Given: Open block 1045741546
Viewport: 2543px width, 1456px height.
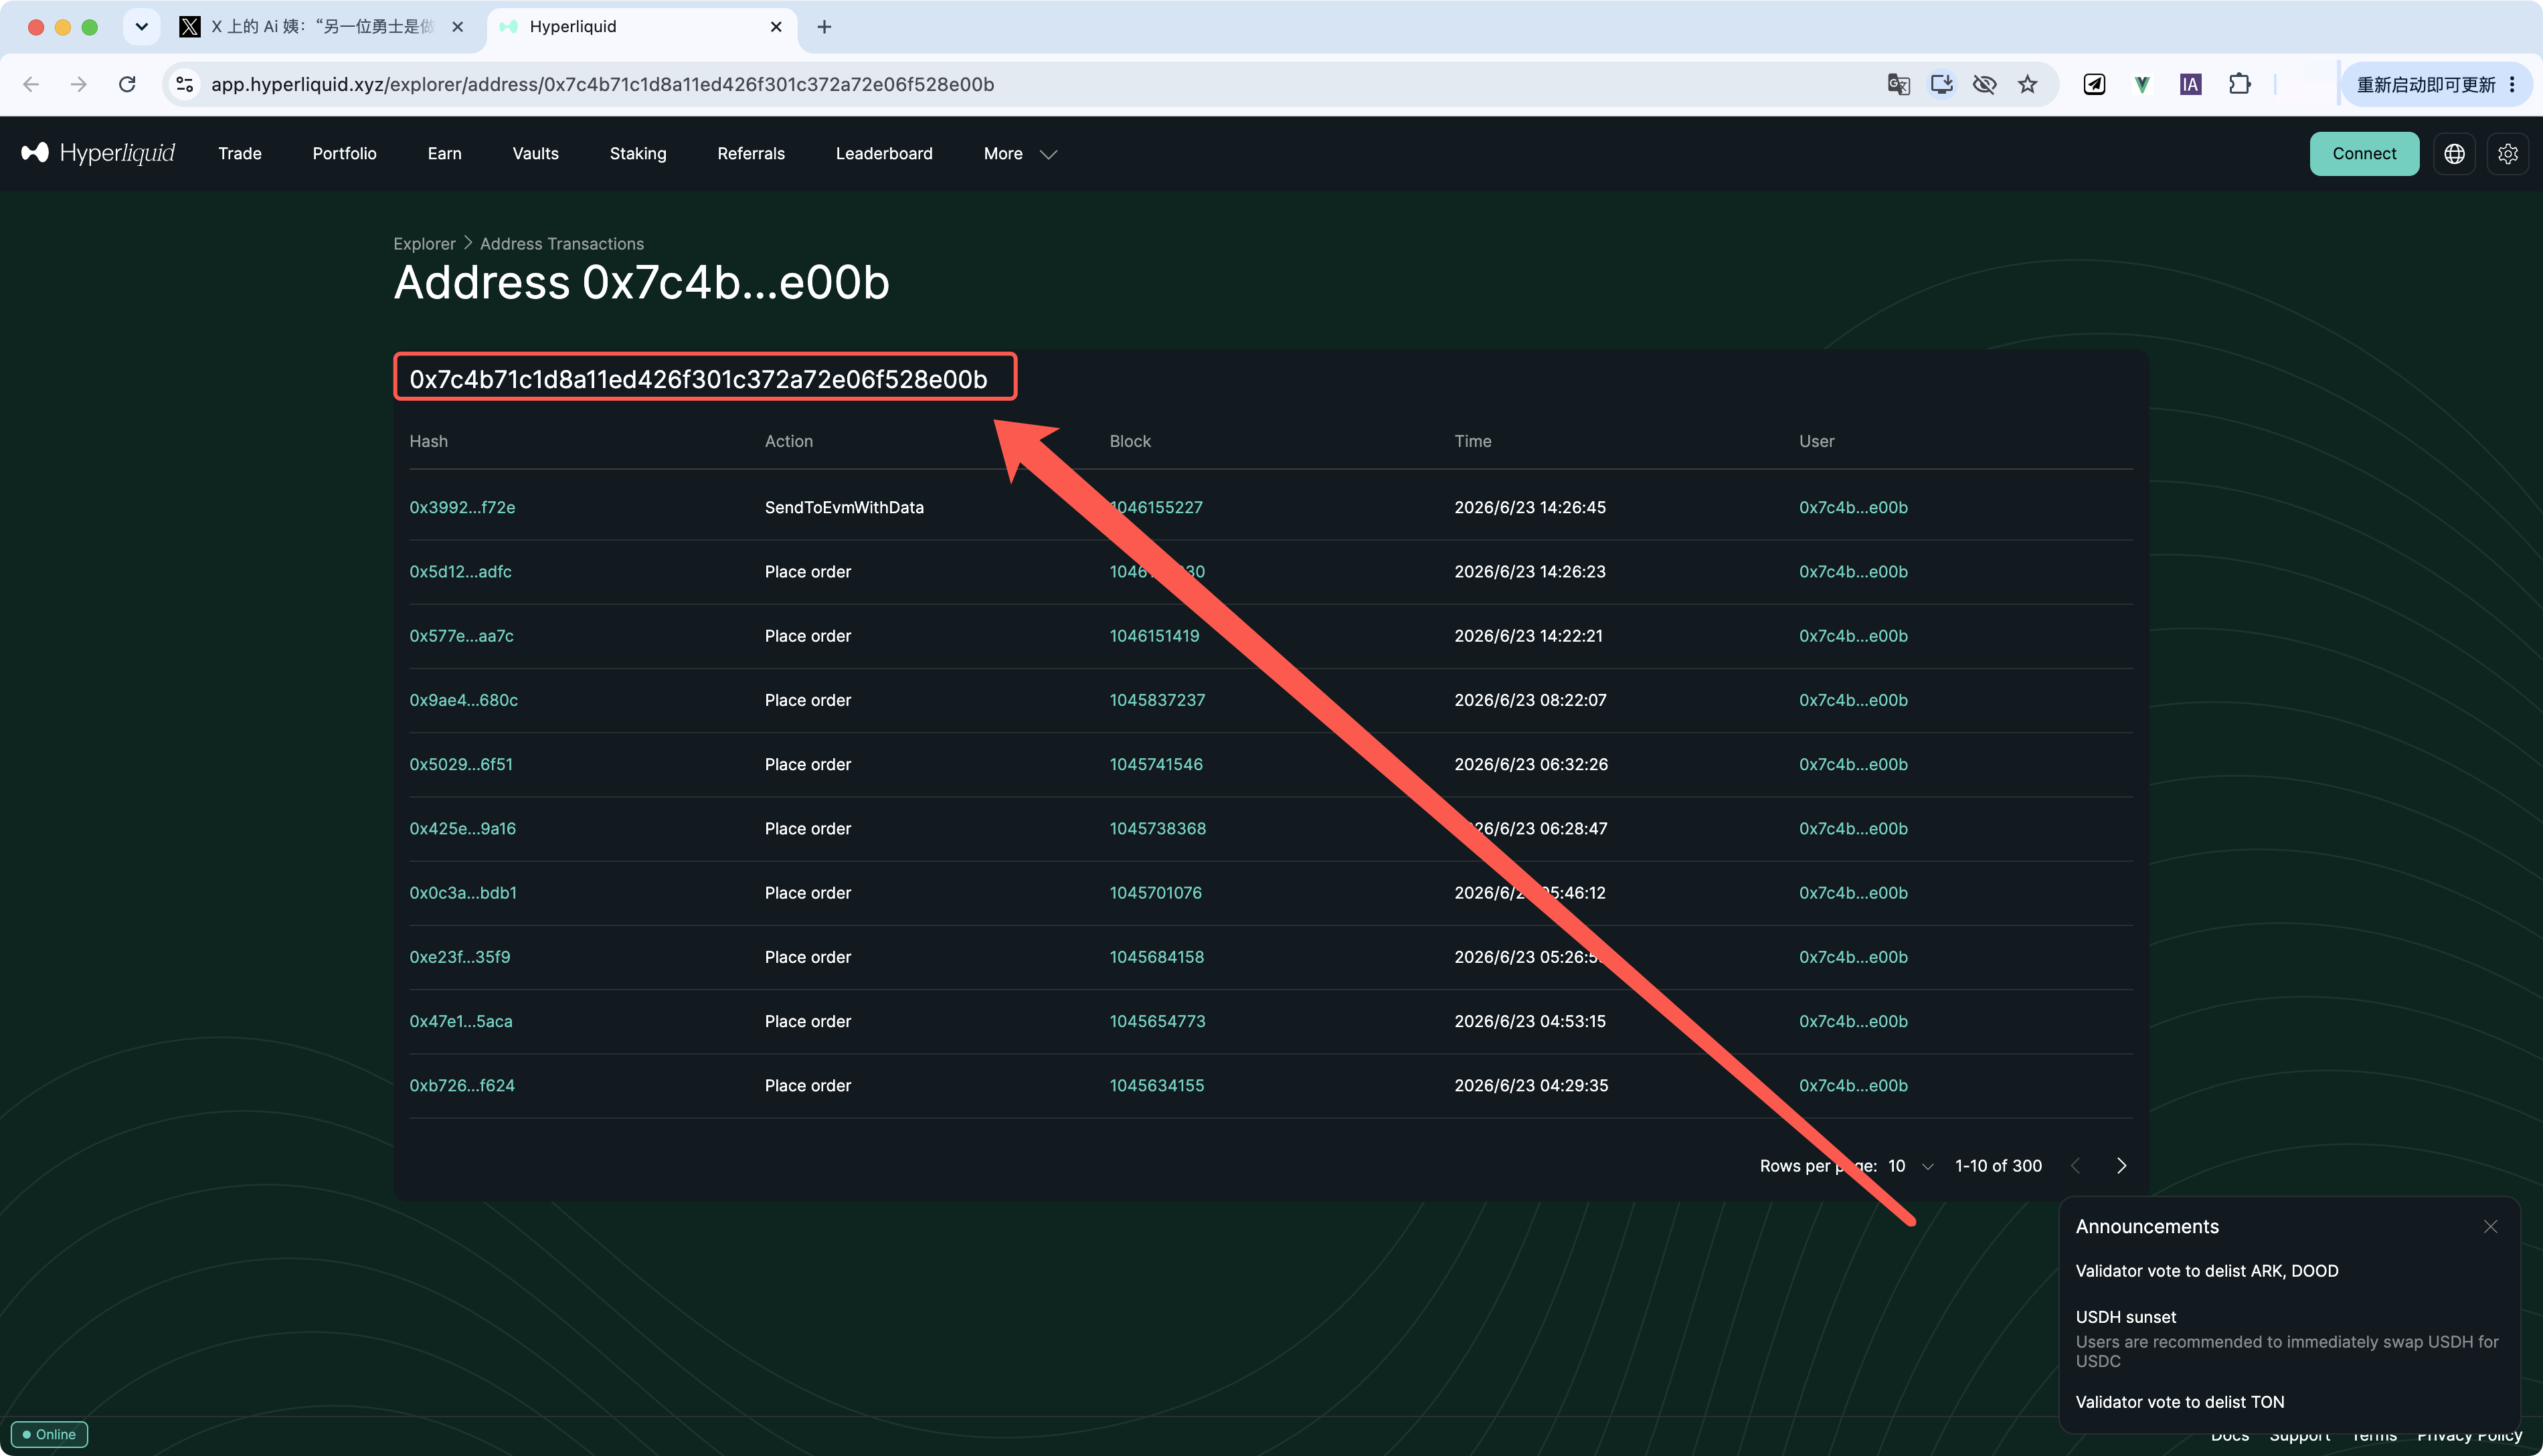Looking at the screenshot, I should (1156, 764).
